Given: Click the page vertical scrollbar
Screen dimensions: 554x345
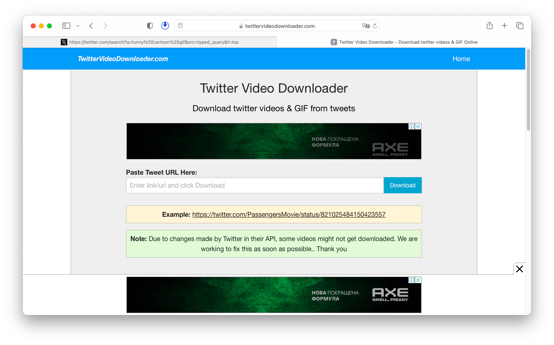Looking at the screenshot, I should pos(528,90).
